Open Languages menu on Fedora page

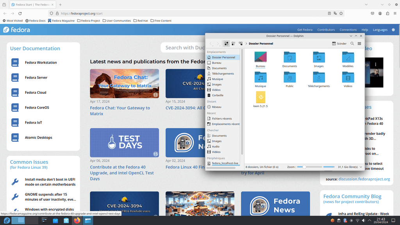380,30
